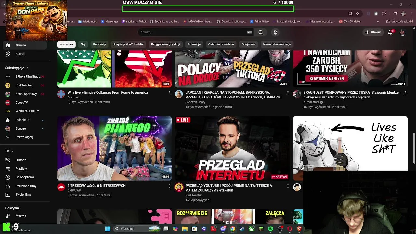
Task: Click the Utwórz create button
Action: (373, 32)
